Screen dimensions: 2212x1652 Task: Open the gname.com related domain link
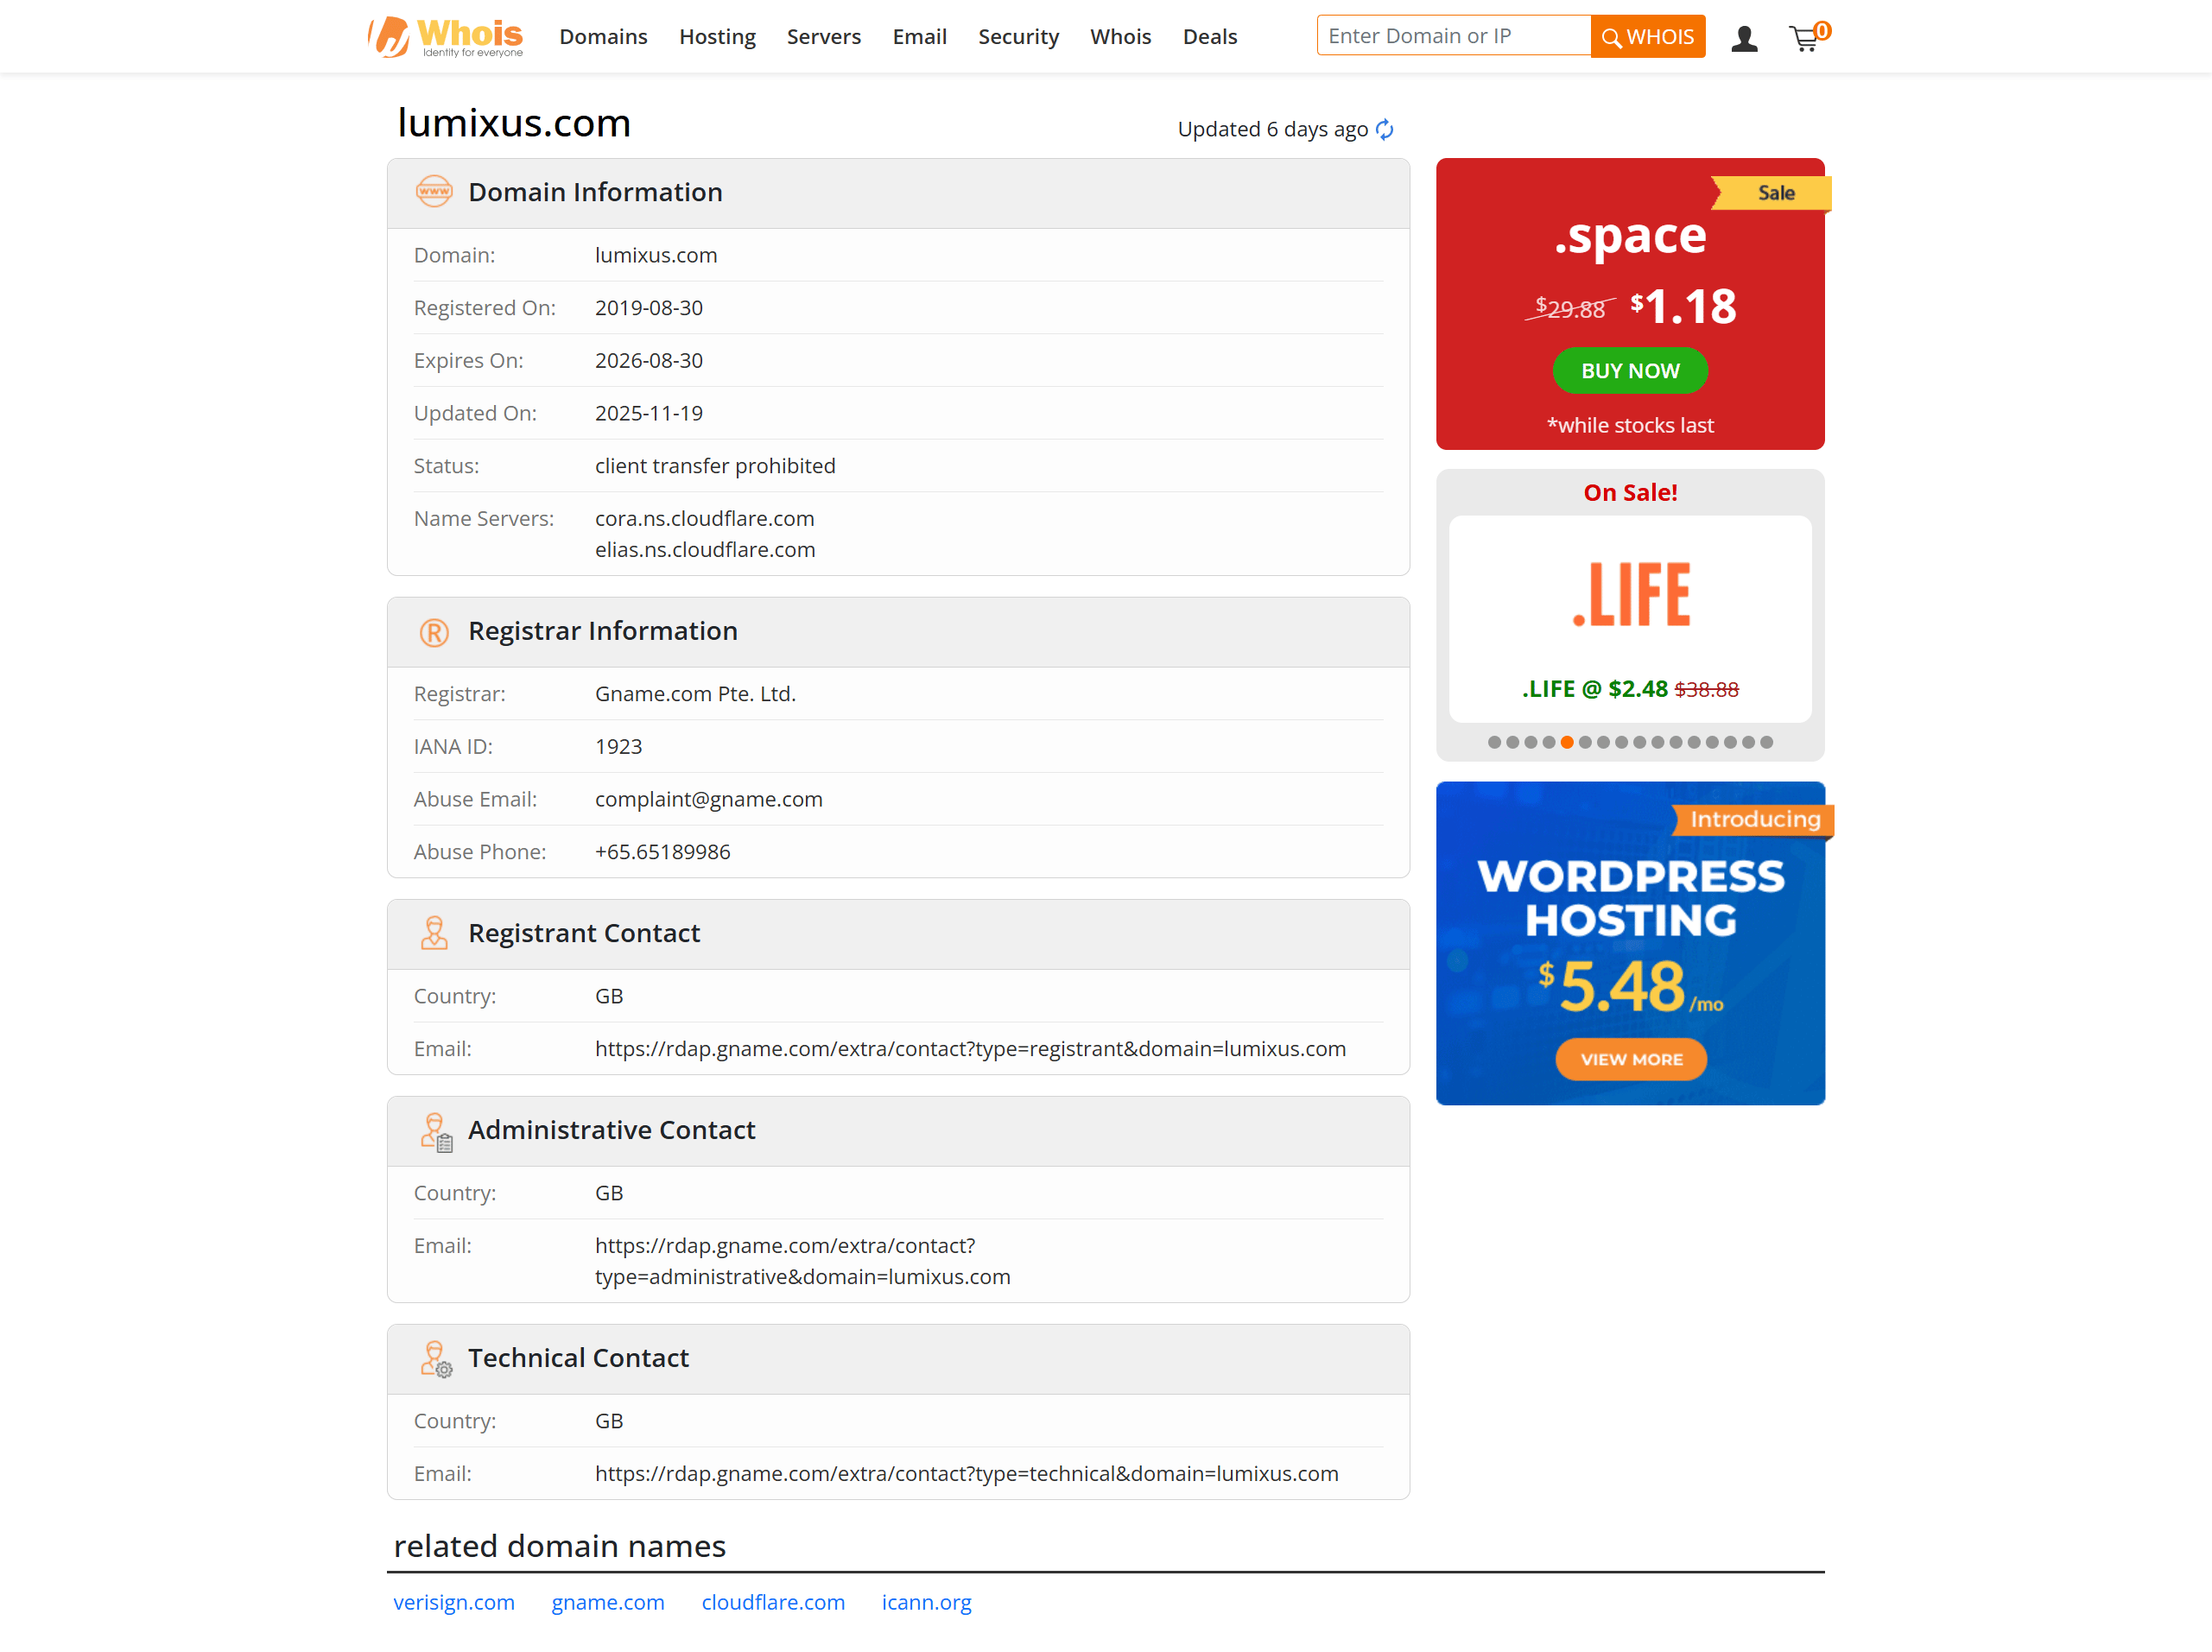(x=608, y=1602)
